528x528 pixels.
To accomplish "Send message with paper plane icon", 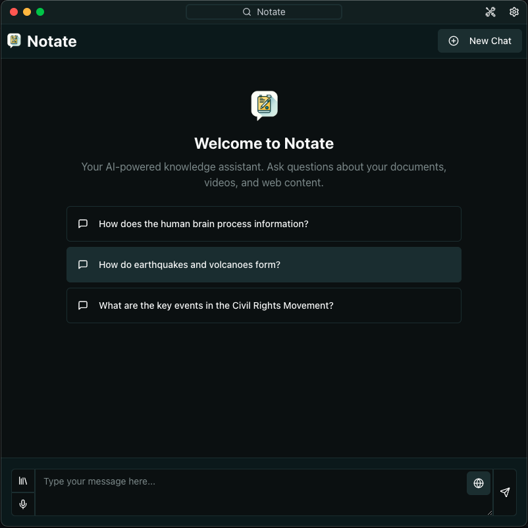I will point(505,492).
